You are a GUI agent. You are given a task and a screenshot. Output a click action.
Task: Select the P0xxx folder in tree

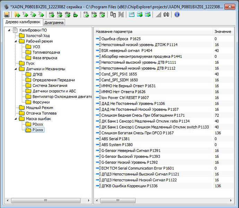tap(37, 124)
